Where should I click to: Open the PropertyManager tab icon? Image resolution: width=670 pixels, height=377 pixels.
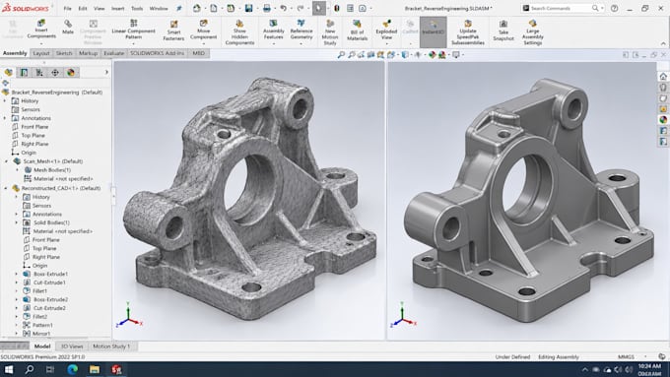coord(24,73)
